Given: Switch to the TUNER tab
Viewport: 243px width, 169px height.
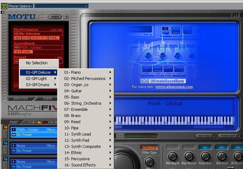Looking at the screenshot, I should pyautogui.click(x=47, y=98).
